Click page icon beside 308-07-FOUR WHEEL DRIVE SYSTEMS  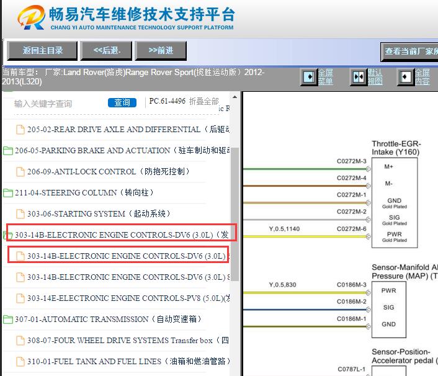tap(20, 341)
